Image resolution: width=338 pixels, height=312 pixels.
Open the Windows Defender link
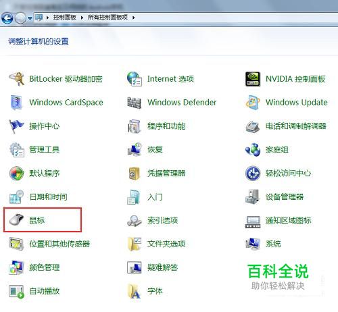pyautogui.click(x=182, y=103)
